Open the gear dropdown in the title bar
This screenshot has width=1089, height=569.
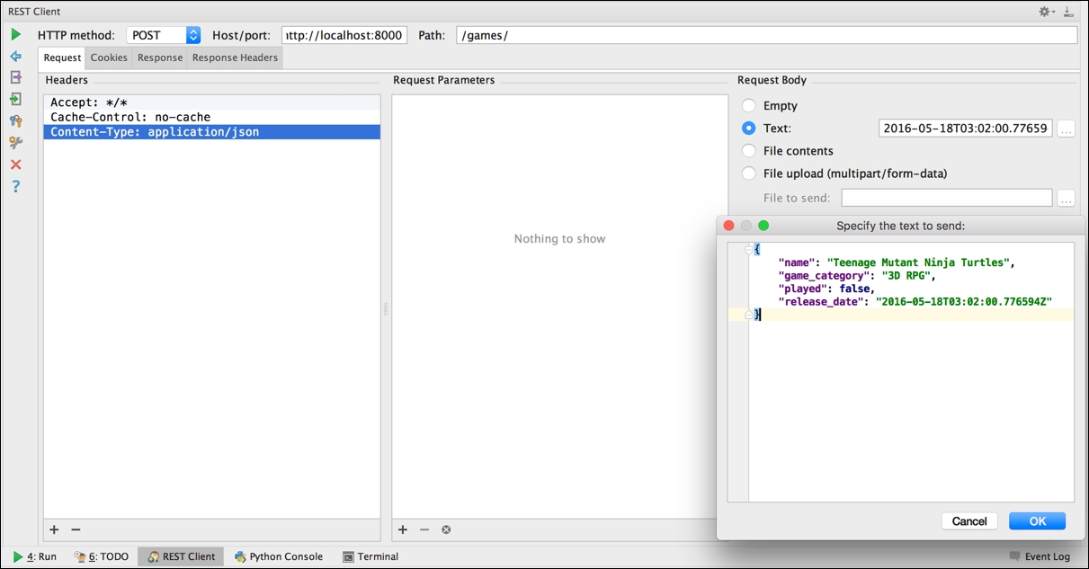click(1045, 11)
